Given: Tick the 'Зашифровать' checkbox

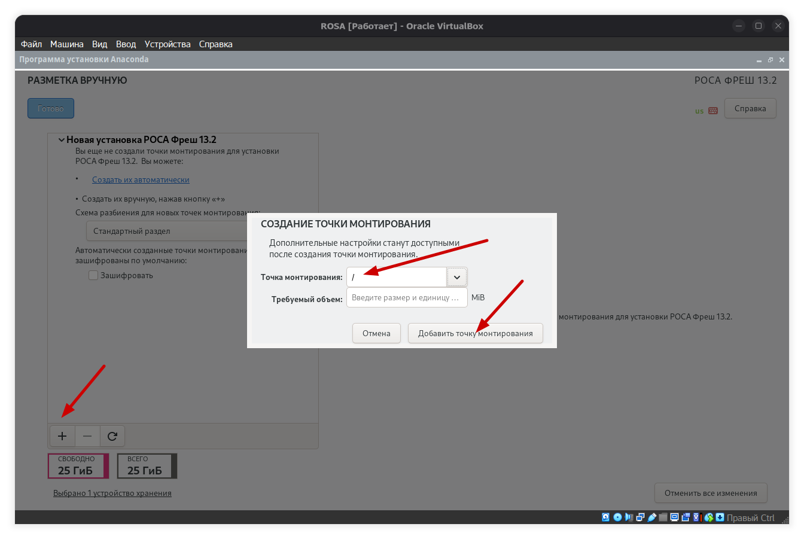Looking at the screenshot, I should pyautogui.click(x=93, y=275).
